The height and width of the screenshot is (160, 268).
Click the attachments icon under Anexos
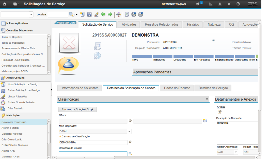pyautogui.click(x=220, y=112)
